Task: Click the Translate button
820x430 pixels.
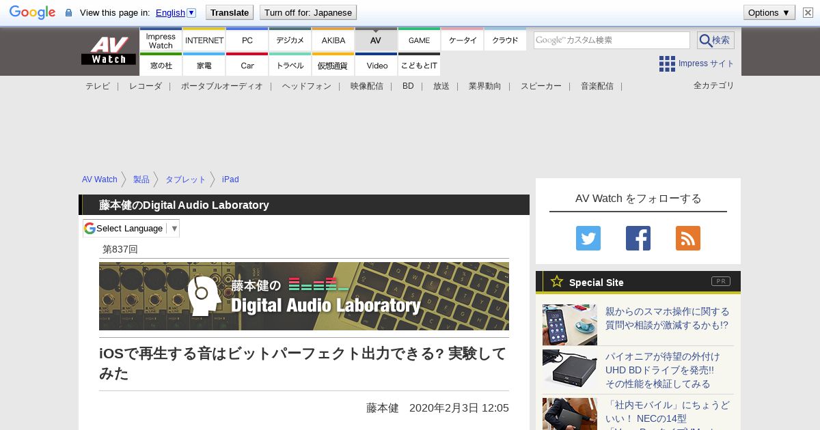Action: tap(230, 12)
